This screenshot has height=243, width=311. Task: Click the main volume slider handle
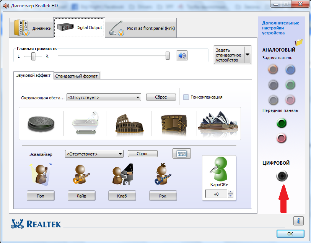[x=168, y=56]
